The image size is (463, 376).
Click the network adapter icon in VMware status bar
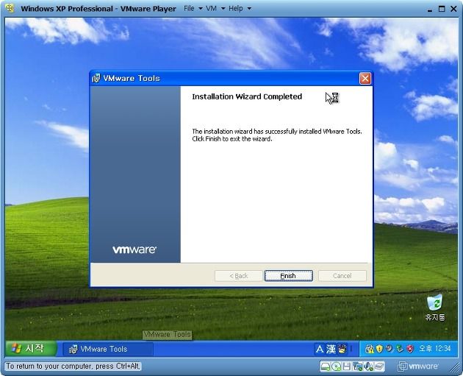(x=358, y=367)
